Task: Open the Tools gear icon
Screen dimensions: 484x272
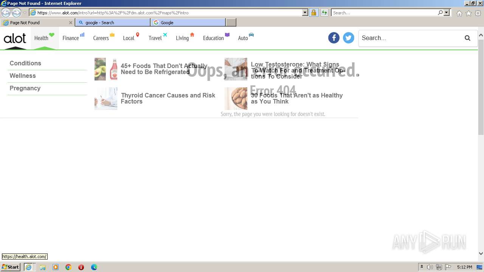Action: (x=478, y=13)
